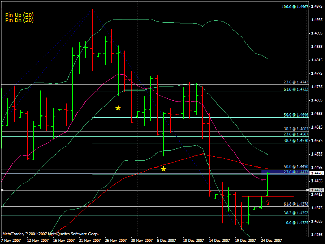Screen dimensions: 325x244
Task: Click the Fibonacci label 38.2 @ 1.4352
Action: (296, 213)
